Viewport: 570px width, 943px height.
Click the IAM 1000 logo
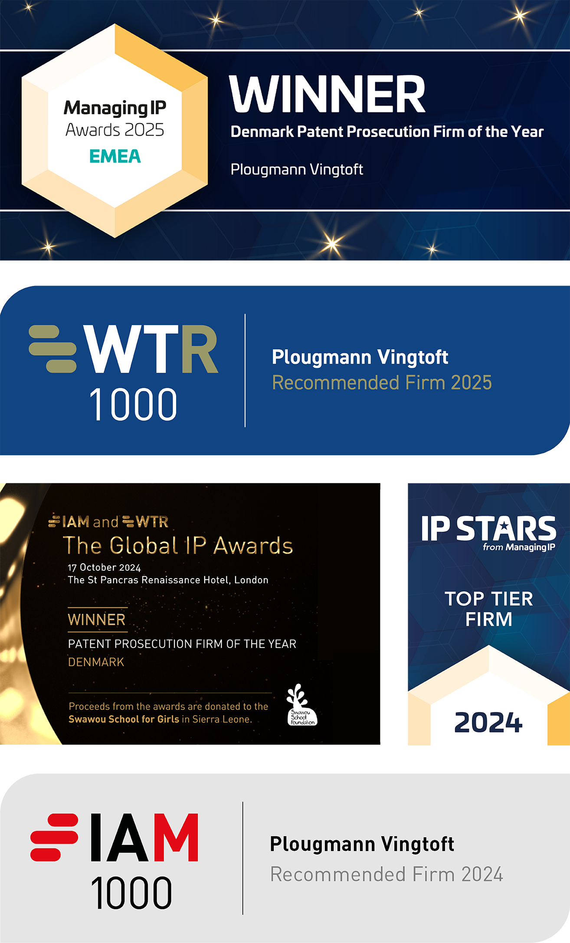(115, 861)
